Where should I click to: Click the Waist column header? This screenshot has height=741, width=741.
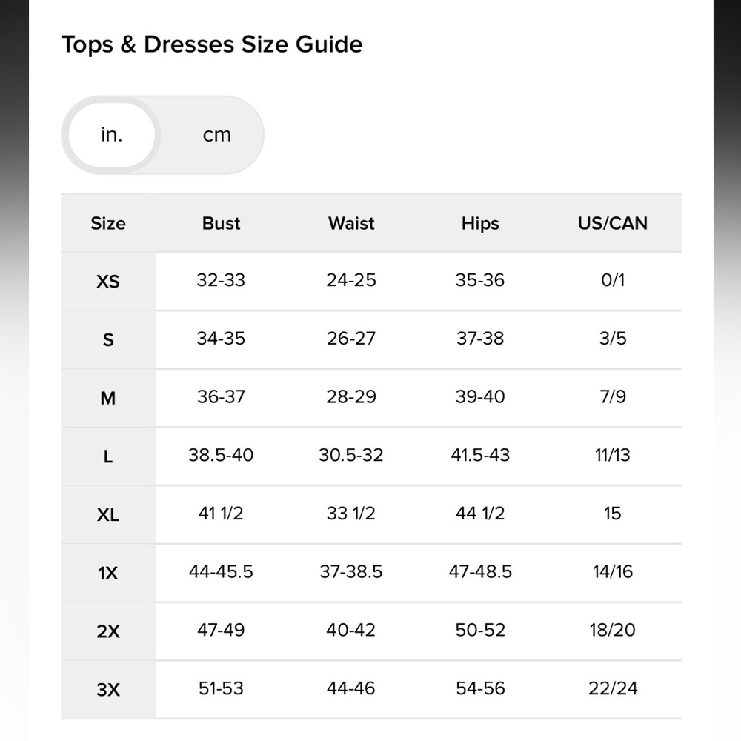[351, 223]
